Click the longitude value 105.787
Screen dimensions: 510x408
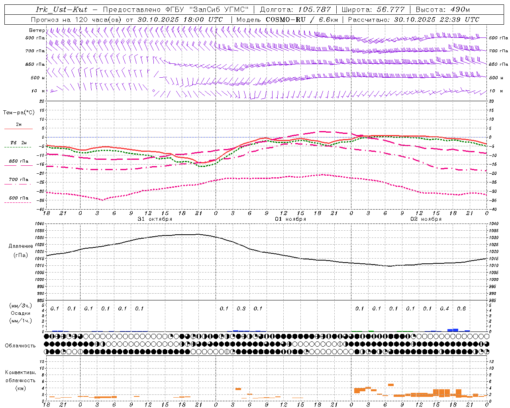click(x=314, y=10)
